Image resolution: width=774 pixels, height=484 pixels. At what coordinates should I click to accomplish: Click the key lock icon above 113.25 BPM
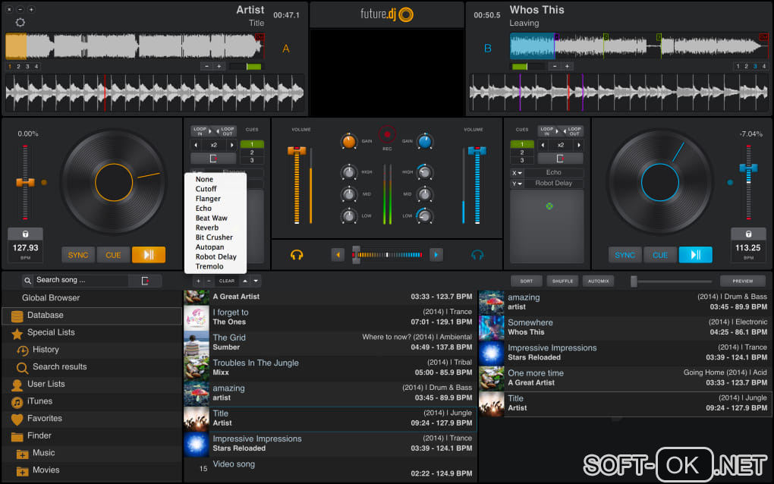pos(748,234)
